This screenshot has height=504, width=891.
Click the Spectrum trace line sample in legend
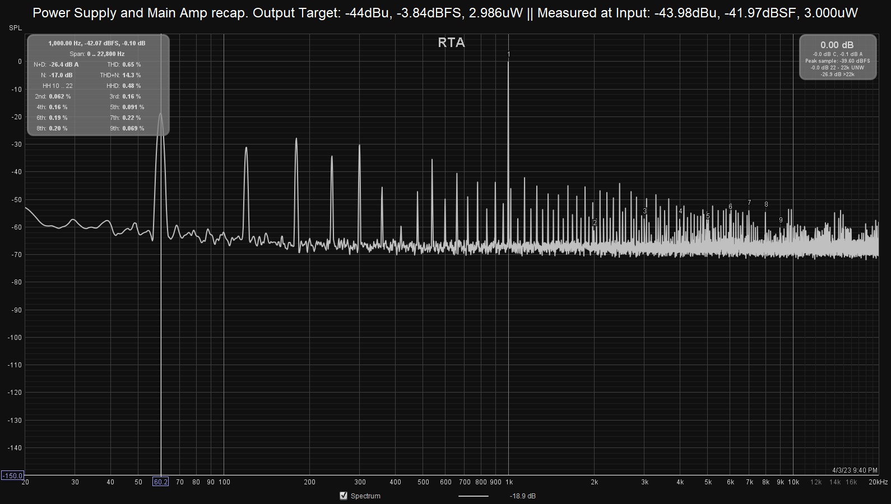474,496
